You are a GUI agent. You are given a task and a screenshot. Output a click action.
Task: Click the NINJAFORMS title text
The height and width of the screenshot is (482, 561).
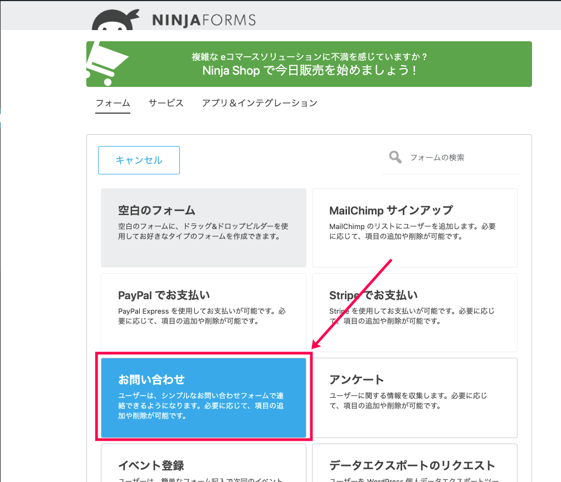204,20
